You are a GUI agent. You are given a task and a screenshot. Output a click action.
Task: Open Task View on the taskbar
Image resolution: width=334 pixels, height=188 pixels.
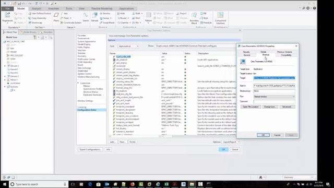tap(73, 184)
